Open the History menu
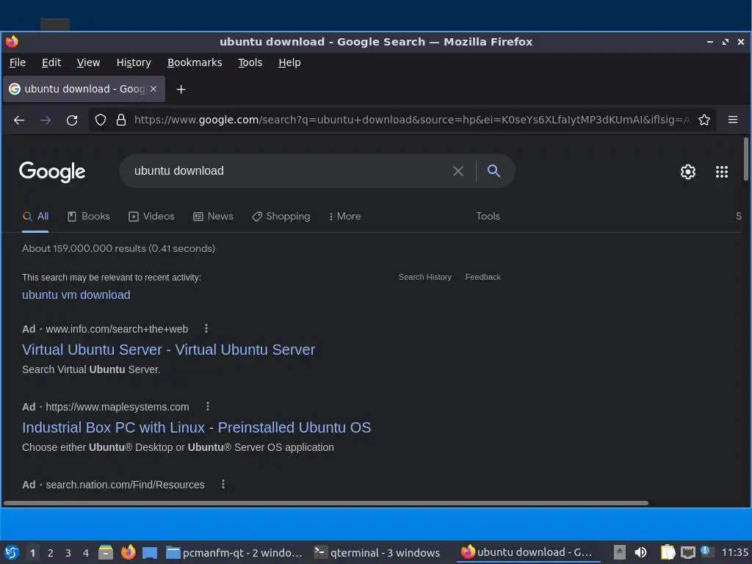752x564 pixels. (x=134, y=62)
